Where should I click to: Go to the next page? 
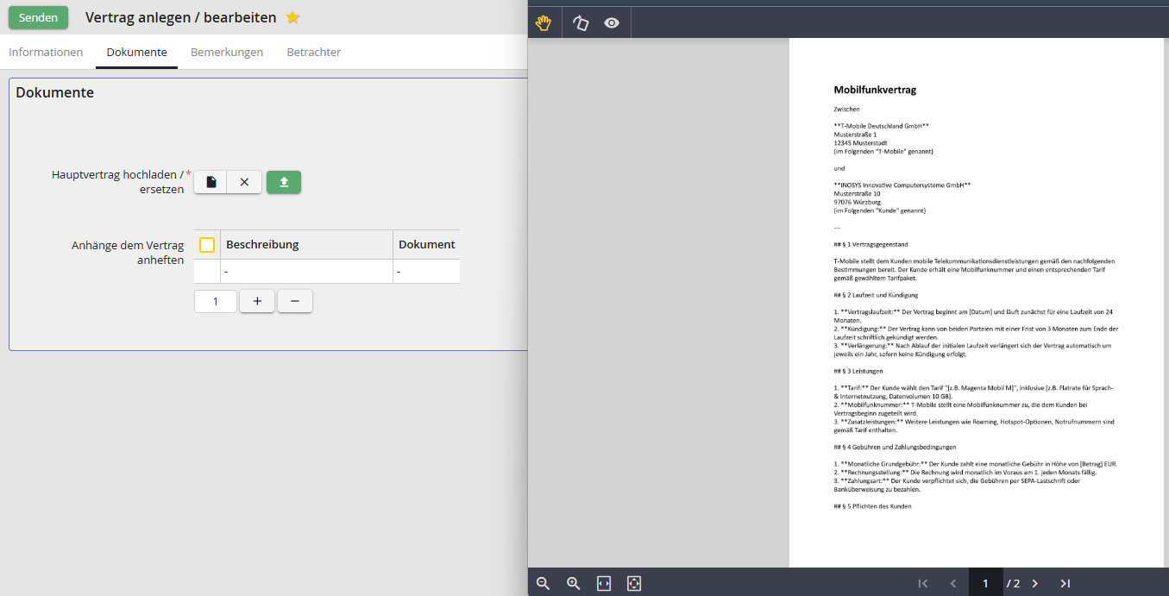click(x=1035, y=583)
